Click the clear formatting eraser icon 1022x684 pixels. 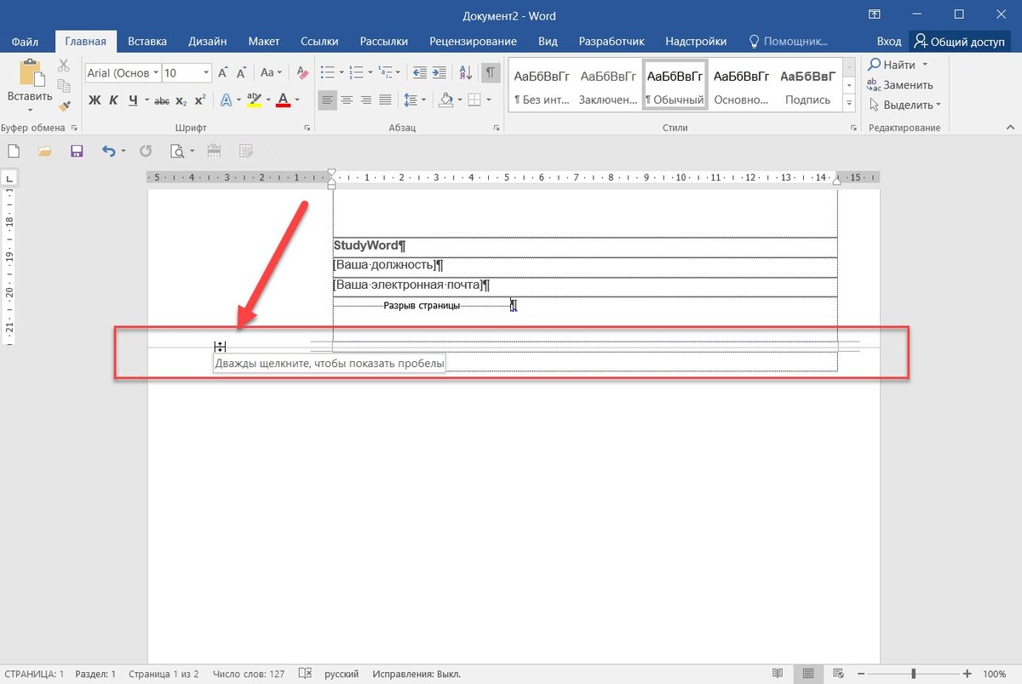[302, 73]
